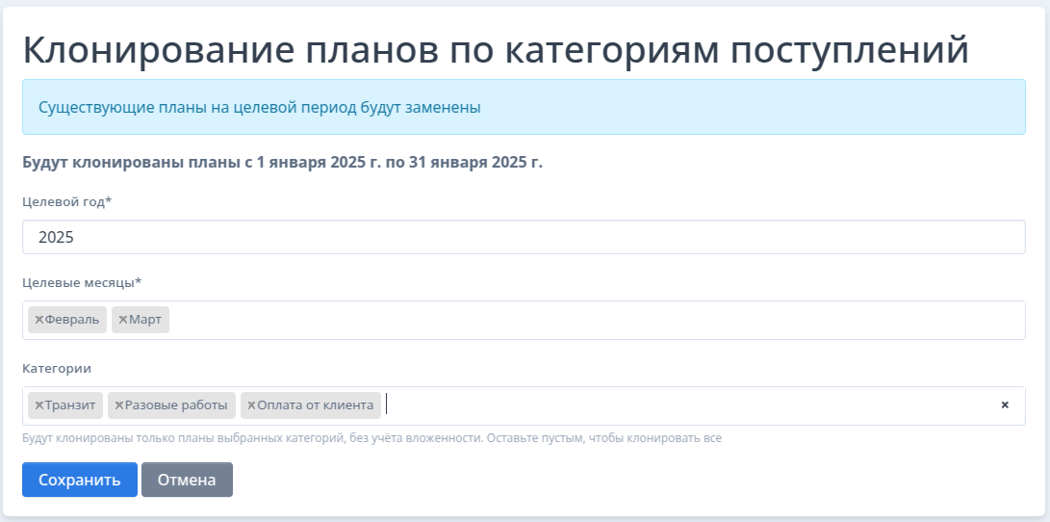Click the Транзит tag text
Viewport: 1050px width, 522px height.
[70, 405]
